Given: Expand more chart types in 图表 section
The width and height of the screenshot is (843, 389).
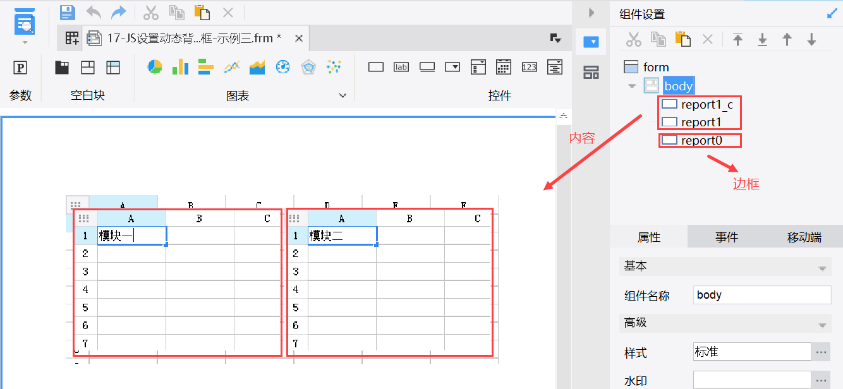Looking at the screenshot, I should [x=343, y=95].
